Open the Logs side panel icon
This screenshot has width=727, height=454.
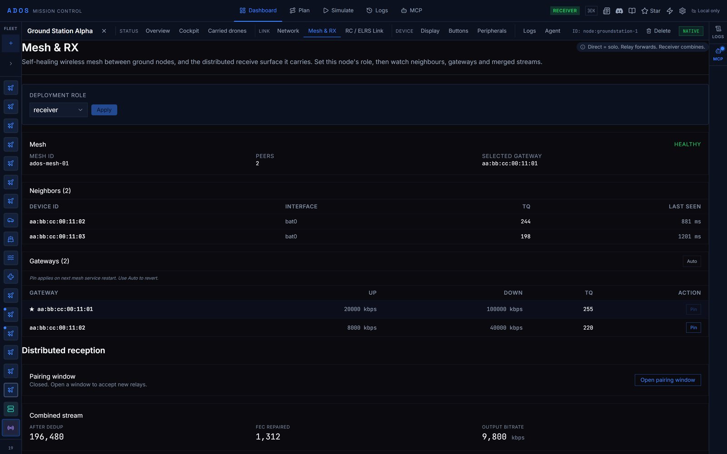718,32
